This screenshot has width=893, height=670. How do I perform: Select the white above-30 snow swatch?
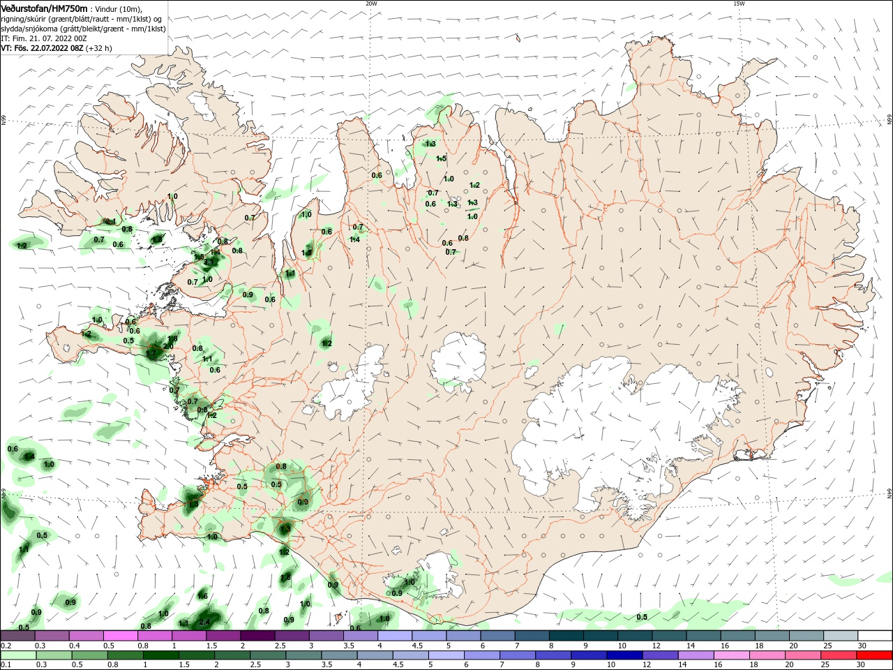tap(875, 636)
